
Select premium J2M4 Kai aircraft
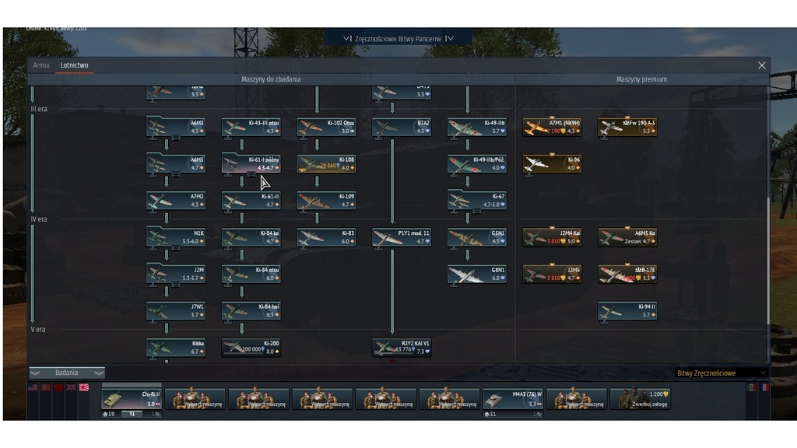pos(552,237)
